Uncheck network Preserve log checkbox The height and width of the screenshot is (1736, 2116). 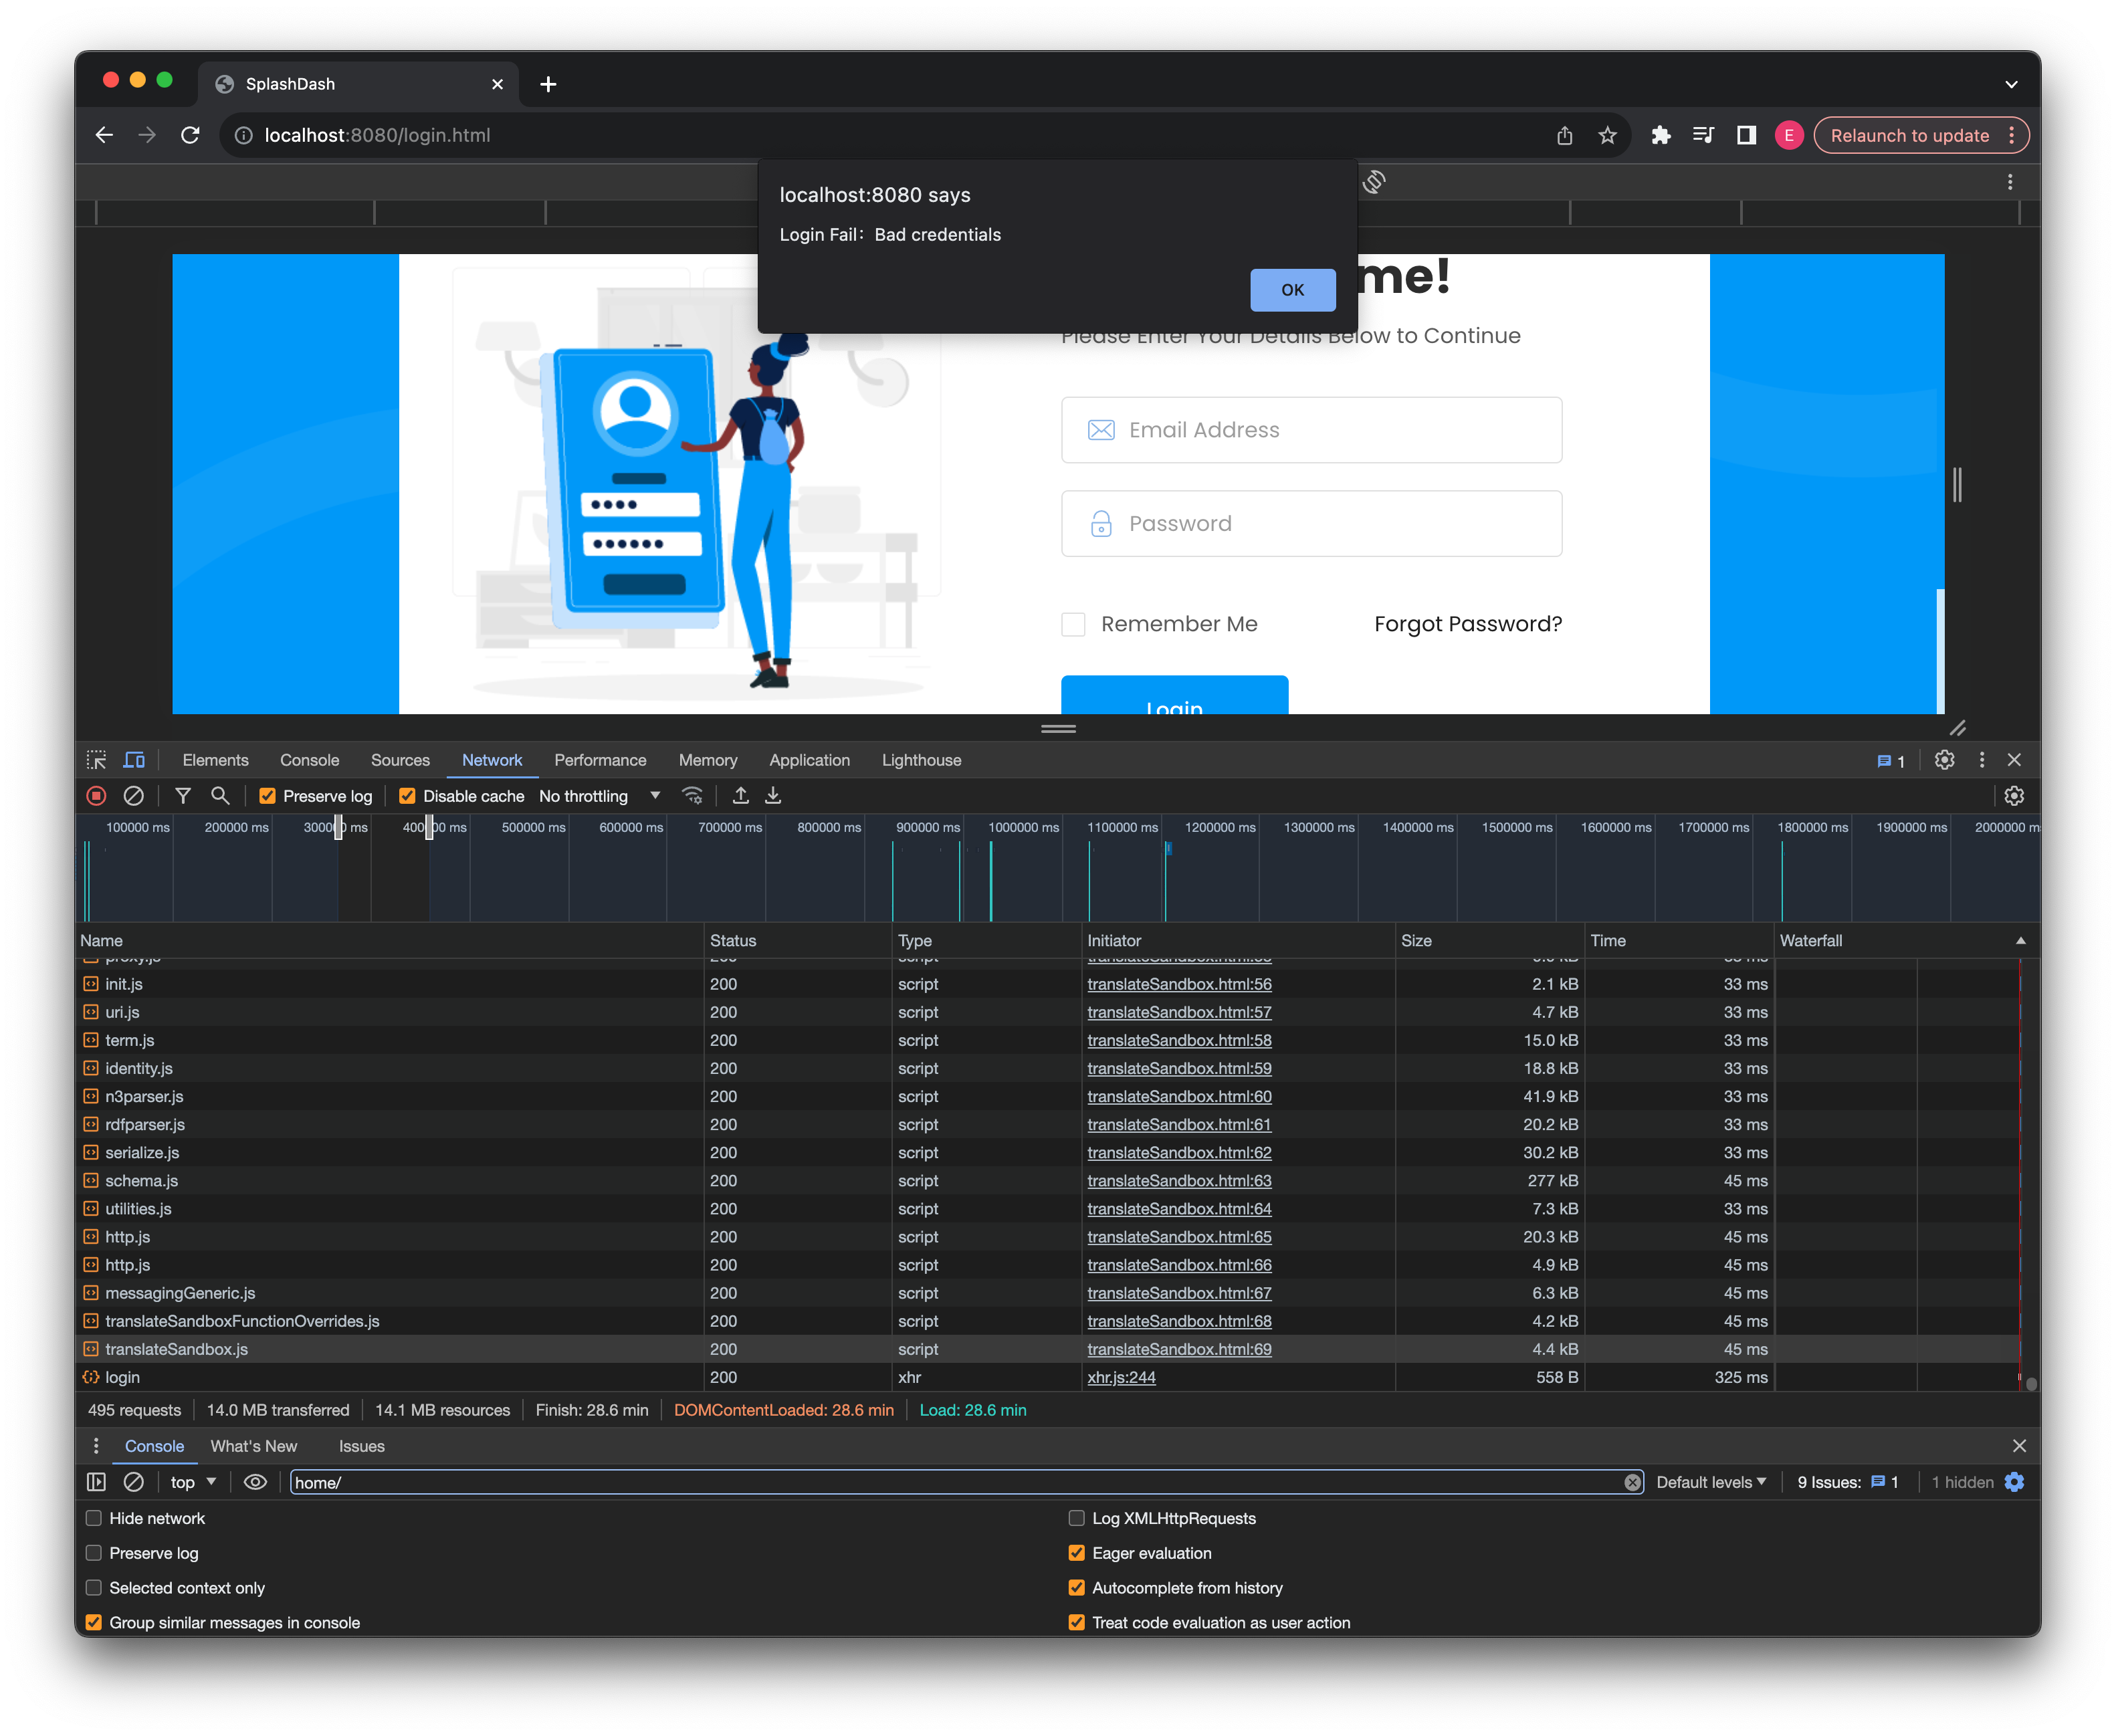[x=268, y=796]
